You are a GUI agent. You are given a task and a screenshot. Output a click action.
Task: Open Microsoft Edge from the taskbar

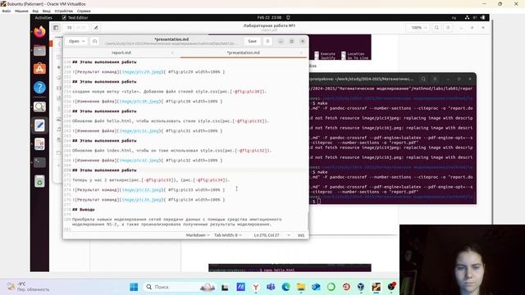(x=285, y=287)
